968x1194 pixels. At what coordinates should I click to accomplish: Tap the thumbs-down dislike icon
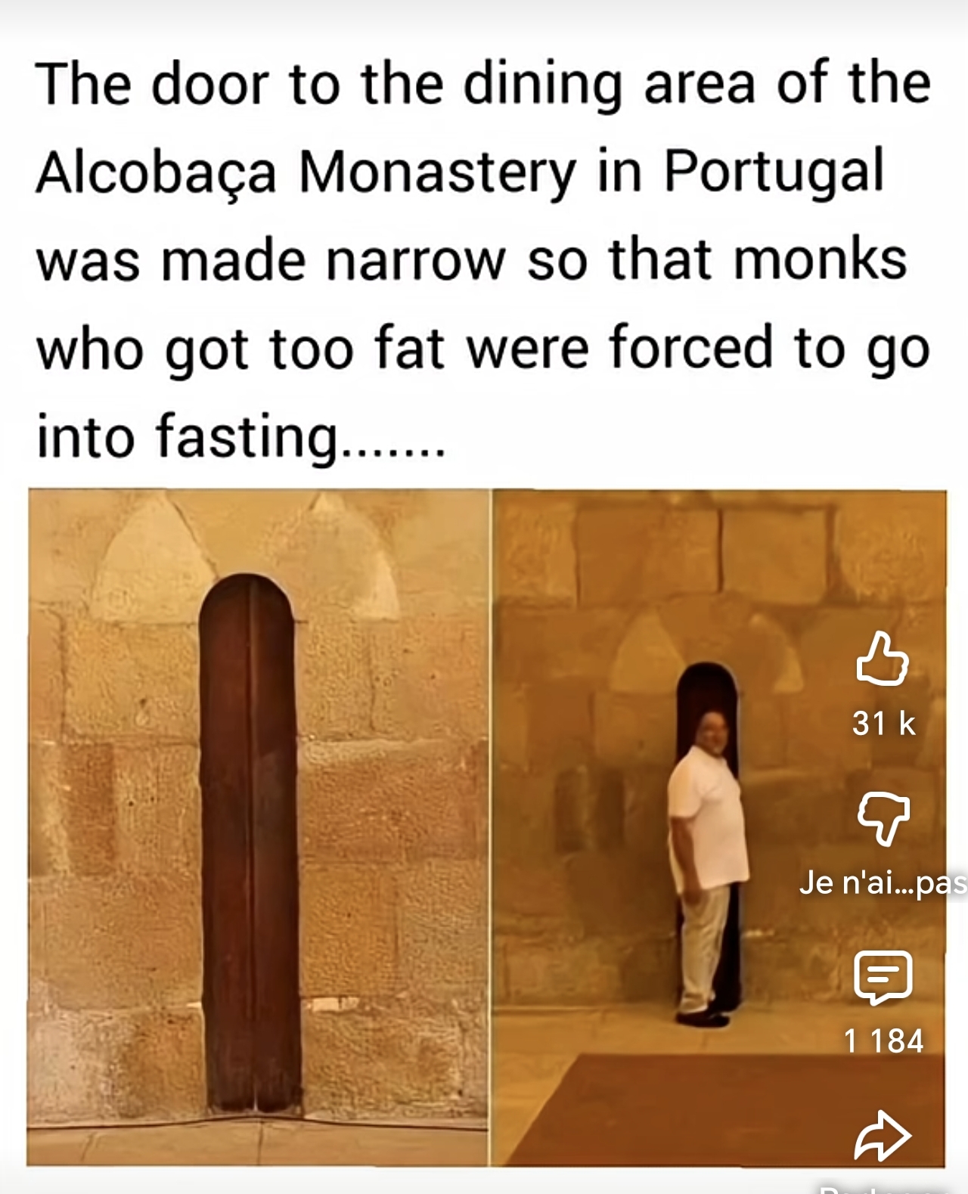click(x=883, y=819)
